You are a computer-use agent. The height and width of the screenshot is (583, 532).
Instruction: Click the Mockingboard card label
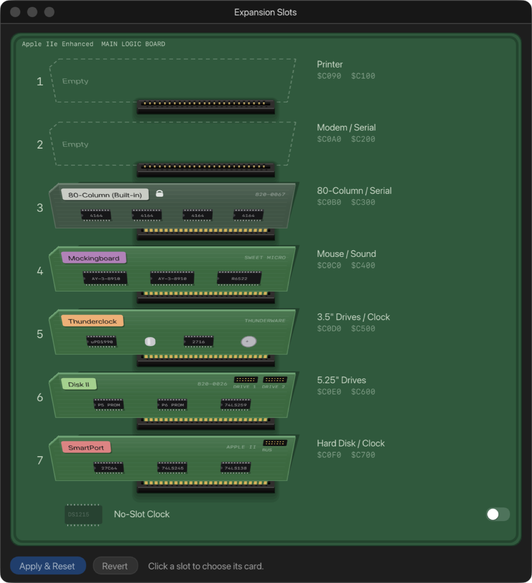pyautogui.click(x=94, y=258)
